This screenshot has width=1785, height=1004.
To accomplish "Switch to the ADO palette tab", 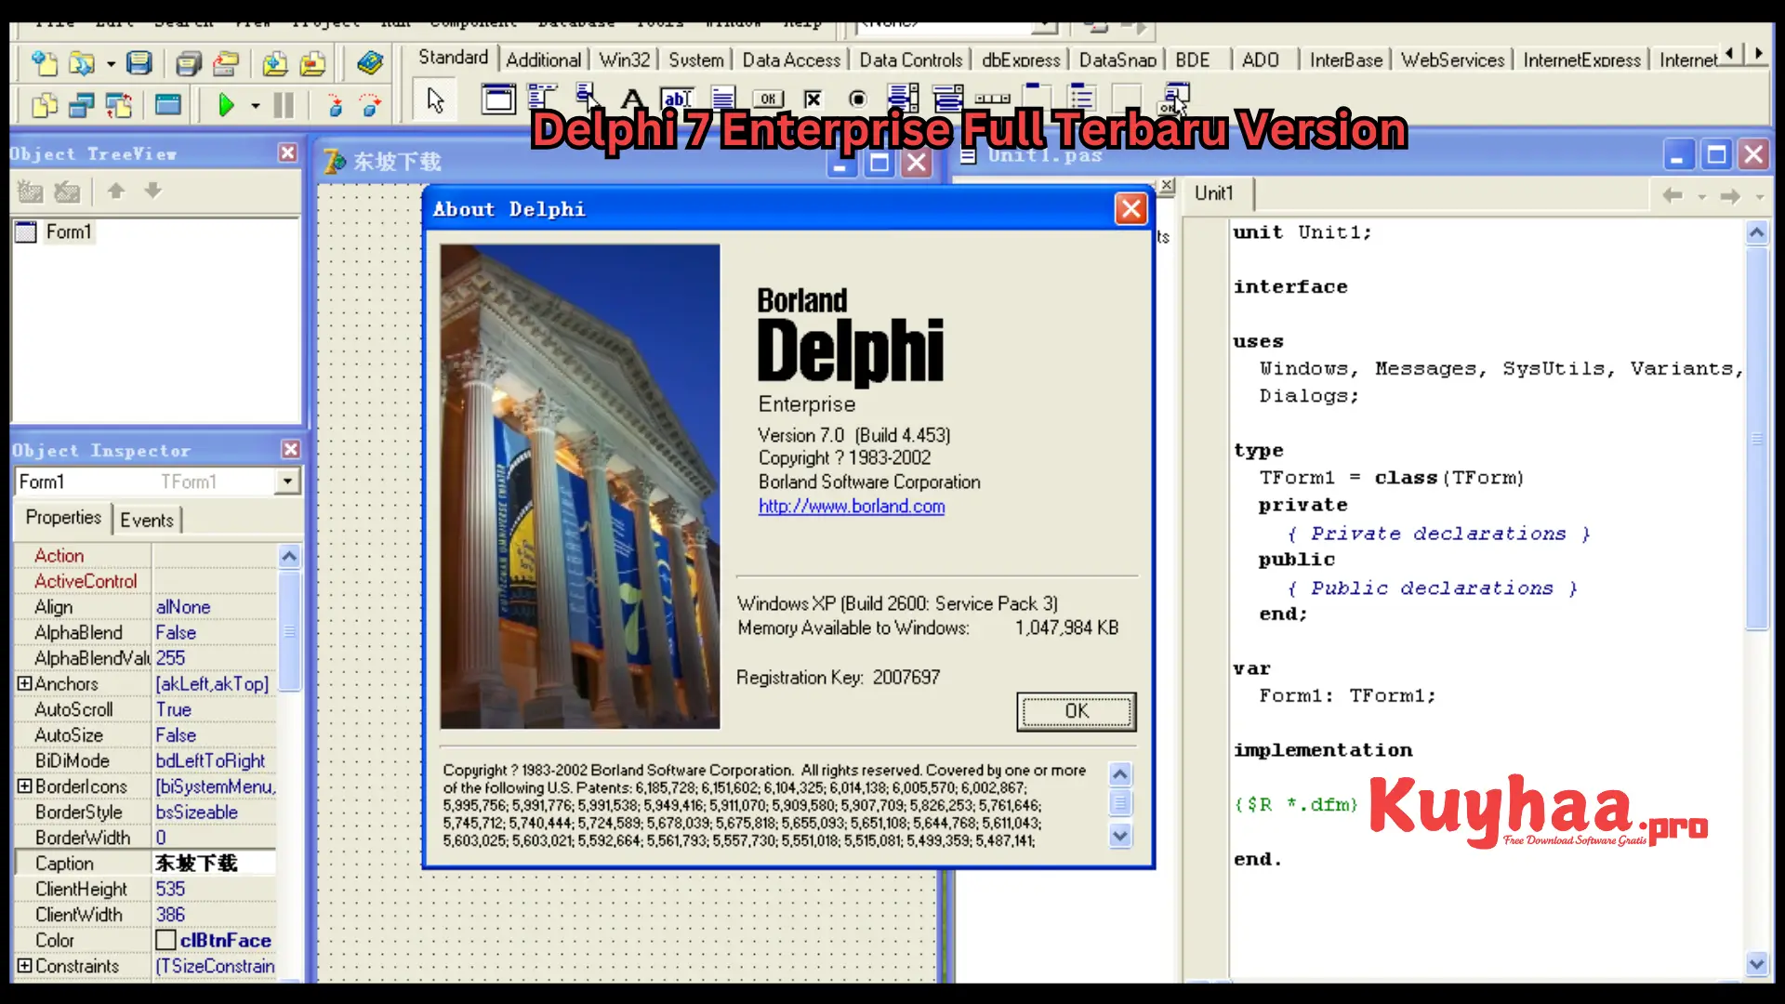I will click(x=1261, y=59).
